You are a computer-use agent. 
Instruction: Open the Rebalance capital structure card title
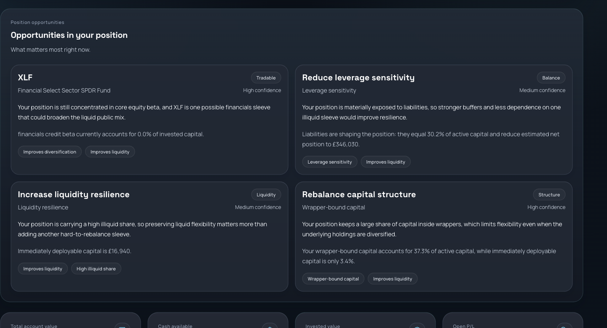[x=359, y=194]
